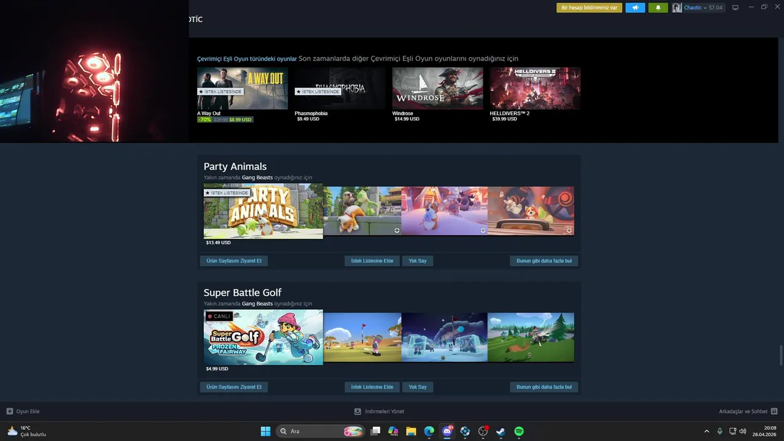Switch to Steam icon in the taskbar
Image resolution: width=784 pixels, height=441 pixels.
(501, 431)
